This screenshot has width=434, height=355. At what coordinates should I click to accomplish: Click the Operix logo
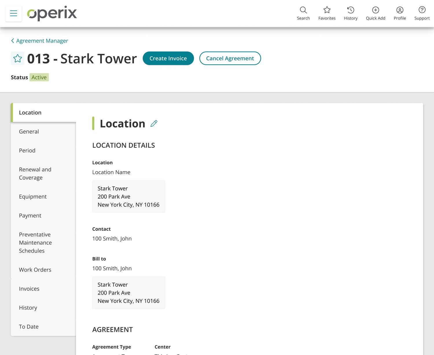[x=52, y=13]
